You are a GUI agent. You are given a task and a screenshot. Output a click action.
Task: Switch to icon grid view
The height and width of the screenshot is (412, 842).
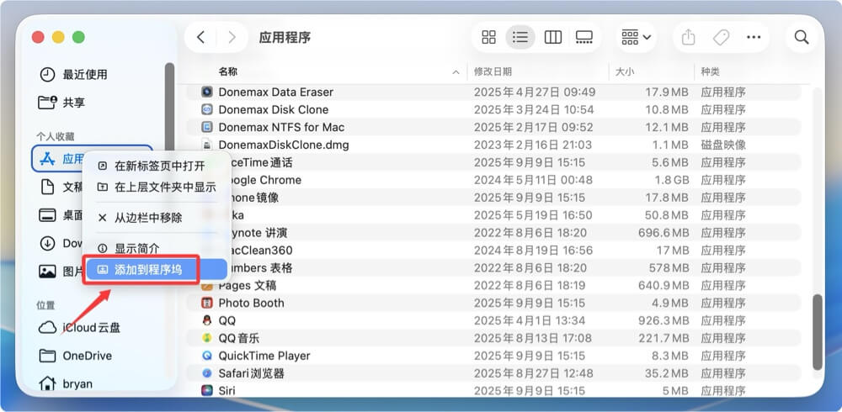tap(488, 37)
